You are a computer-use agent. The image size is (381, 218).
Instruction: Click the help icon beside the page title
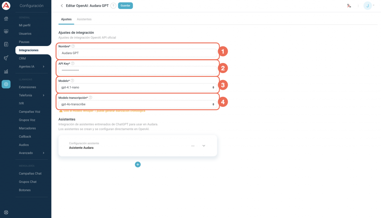(x=113, y=6)
